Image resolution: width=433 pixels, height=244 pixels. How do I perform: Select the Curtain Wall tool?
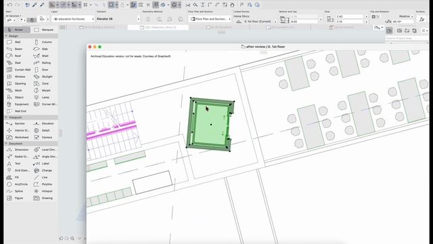point(18,70)
